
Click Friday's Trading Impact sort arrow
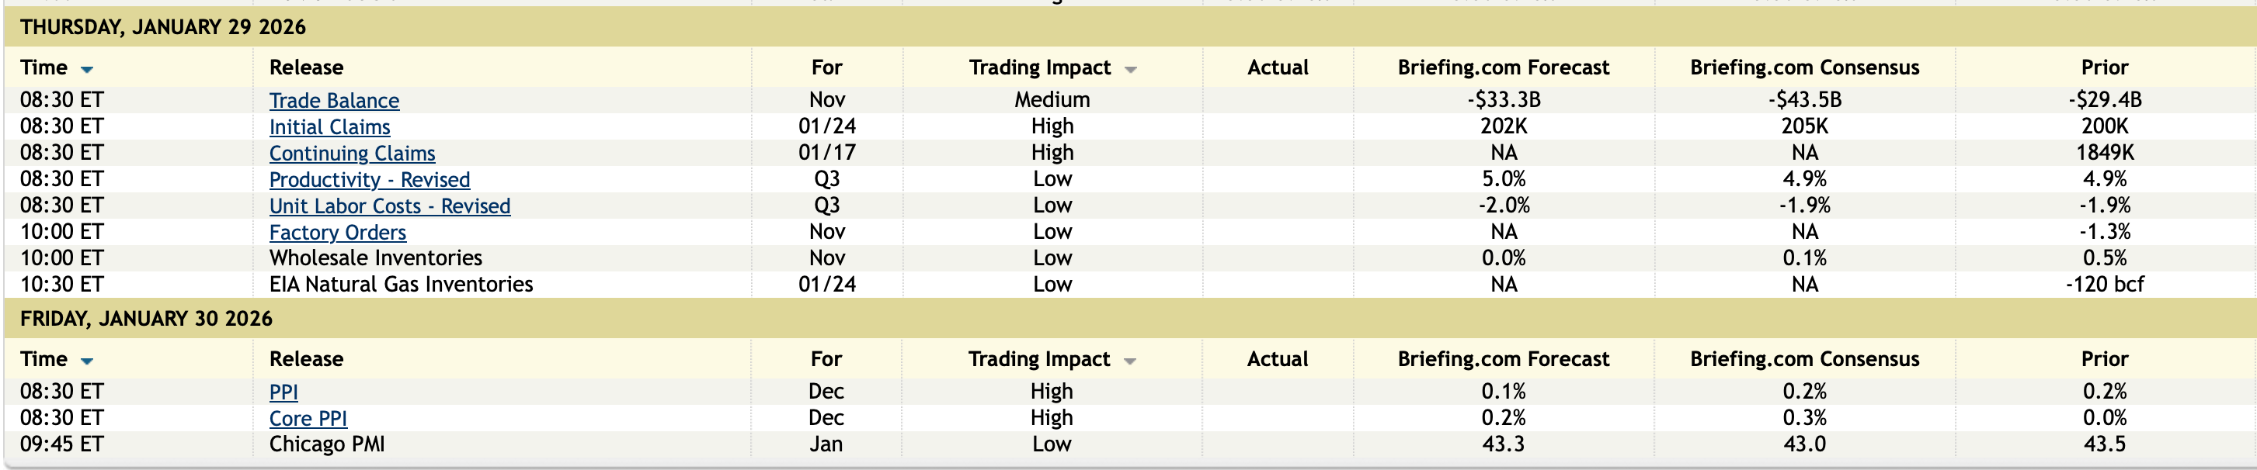tap(1129, 361)
